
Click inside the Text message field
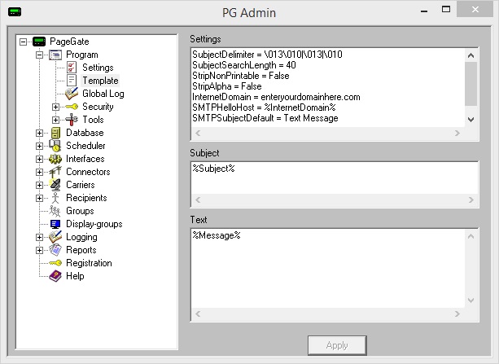pos(328,268)
